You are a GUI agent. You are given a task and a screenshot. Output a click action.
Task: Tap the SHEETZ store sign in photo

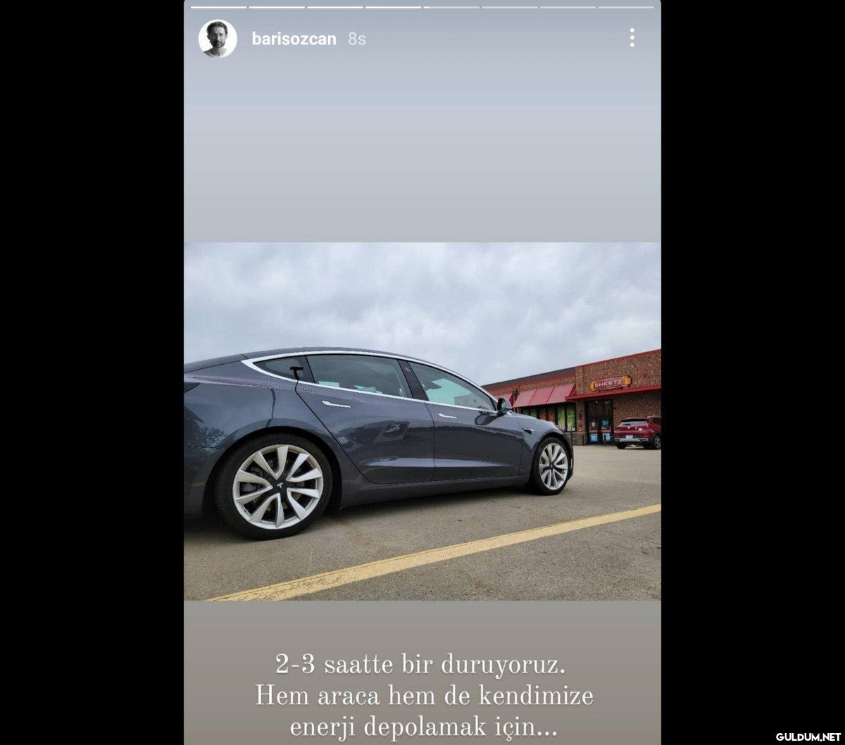click(611, 384)
